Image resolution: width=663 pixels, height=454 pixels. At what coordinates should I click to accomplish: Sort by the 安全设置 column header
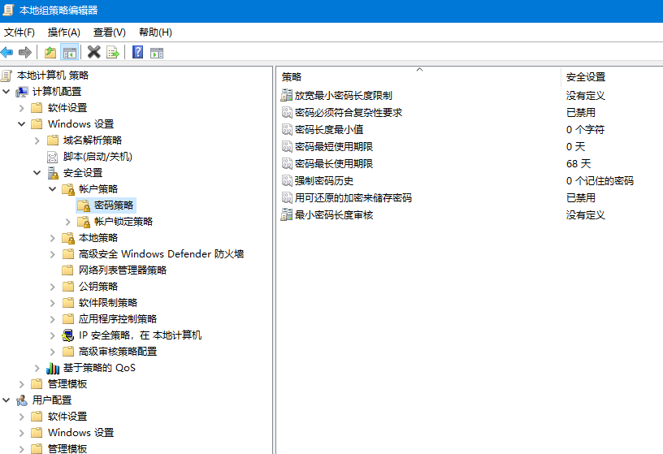[586, 77]
